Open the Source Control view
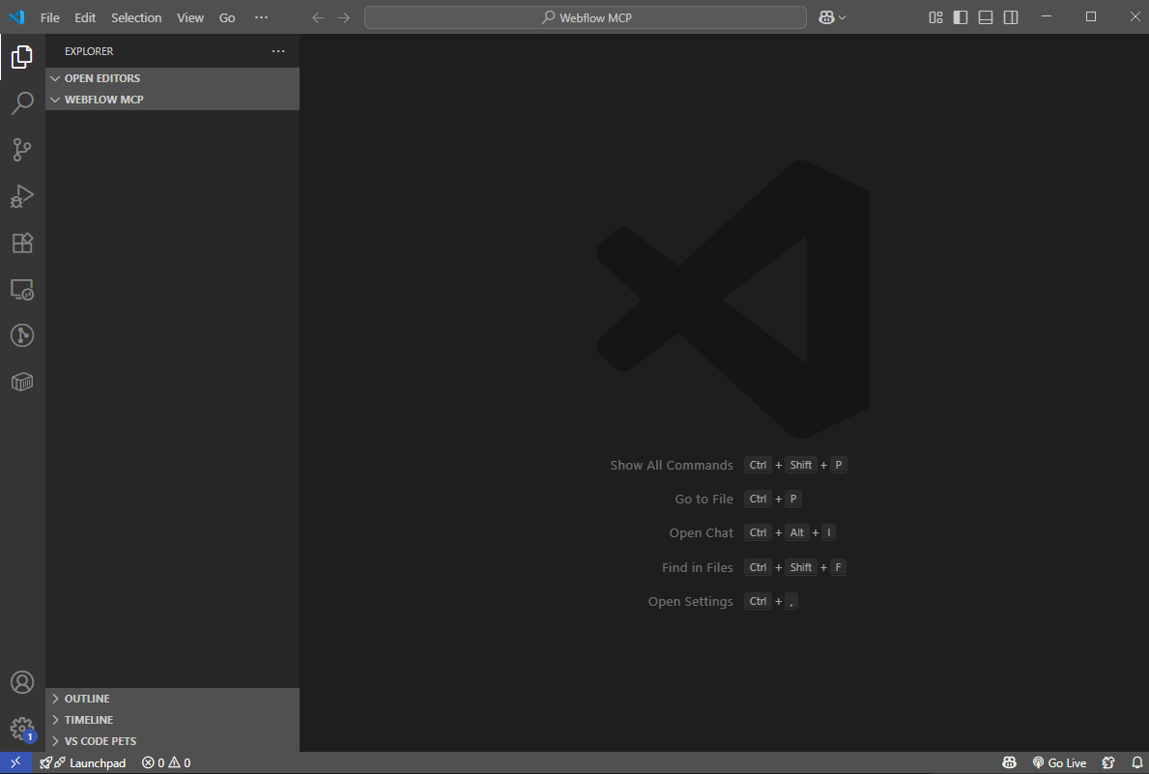The image size is (1149, 774). click(x=22, y=150)
